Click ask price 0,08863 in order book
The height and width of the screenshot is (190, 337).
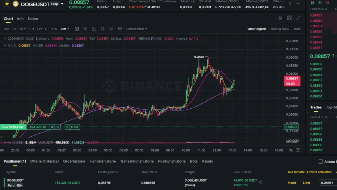(316, 15)
